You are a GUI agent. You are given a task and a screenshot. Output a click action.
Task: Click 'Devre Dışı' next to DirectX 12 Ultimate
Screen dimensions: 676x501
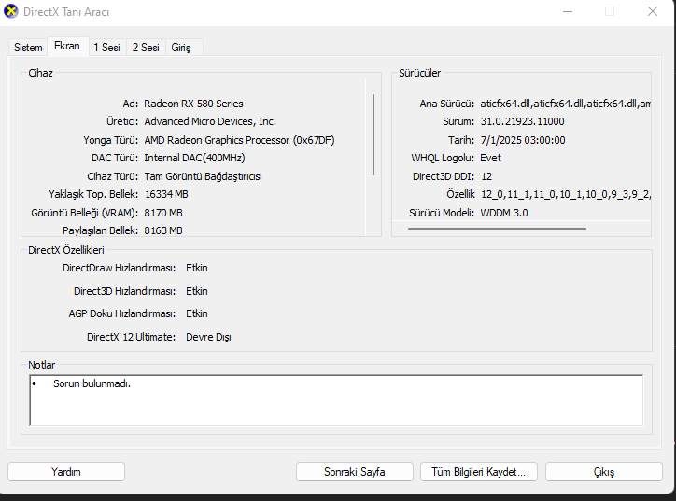click(x=208, y=337)
